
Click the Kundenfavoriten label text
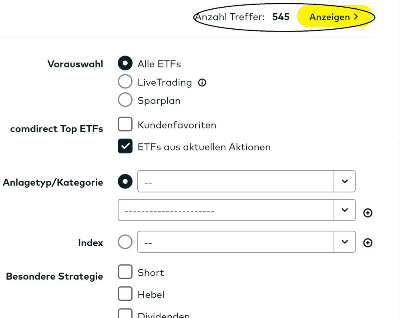177,125
